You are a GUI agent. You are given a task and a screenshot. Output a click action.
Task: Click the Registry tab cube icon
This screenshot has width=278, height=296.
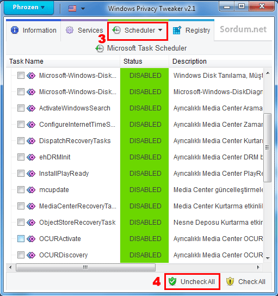(x=177, y=30)
